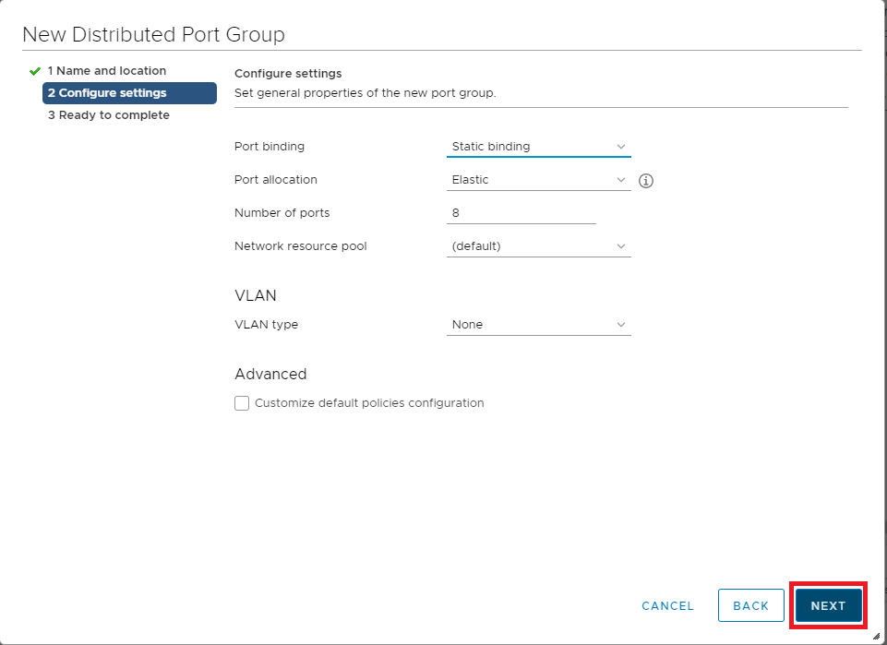This screenshot has height=645, width=887.
Task: Expand the VLAN type dropdown
Action: click(538, 325)
